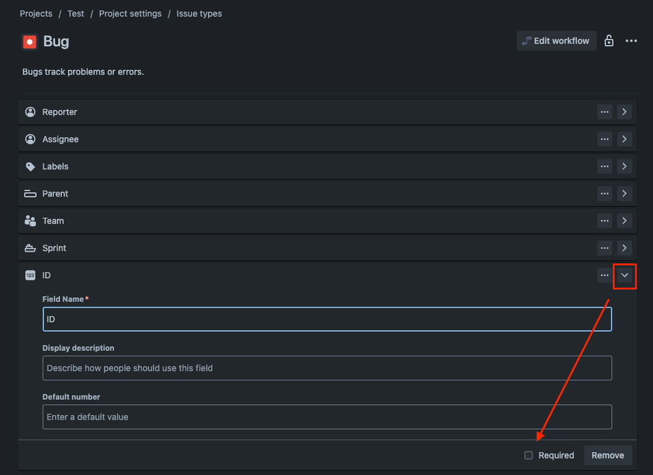Click the lock icon near Edit workflow
The width and height of the screenshot is (653, 475).
[609, 40]
